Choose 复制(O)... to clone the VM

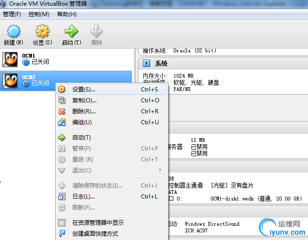pyautogui.click(x=111, y=100)
